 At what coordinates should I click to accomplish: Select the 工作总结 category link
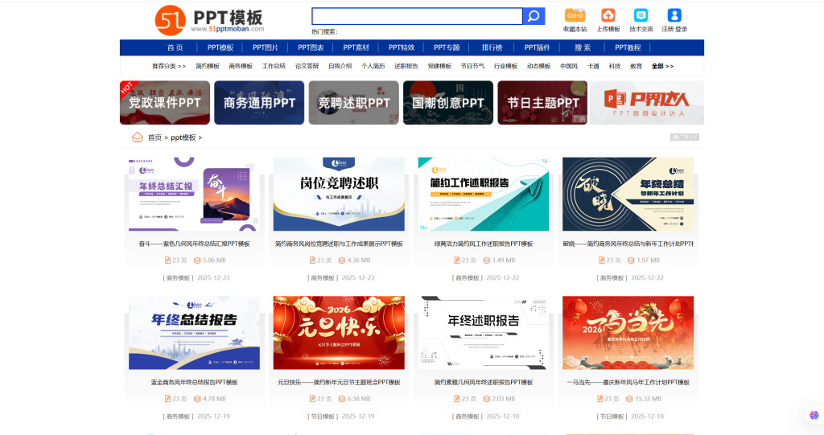[274, 66]
